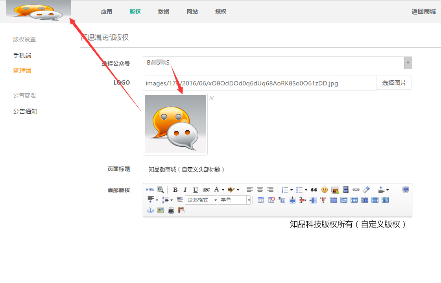Click the fullscreen monitor icon in editor
This screenshot has width=441, height=283.
(x=406, y=190)
